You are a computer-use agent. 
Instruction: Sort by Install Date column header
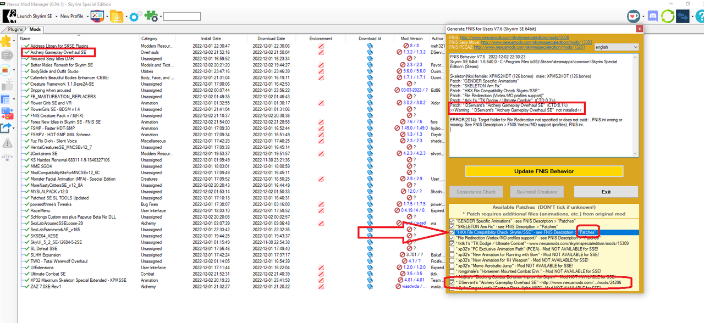[211, 38]
